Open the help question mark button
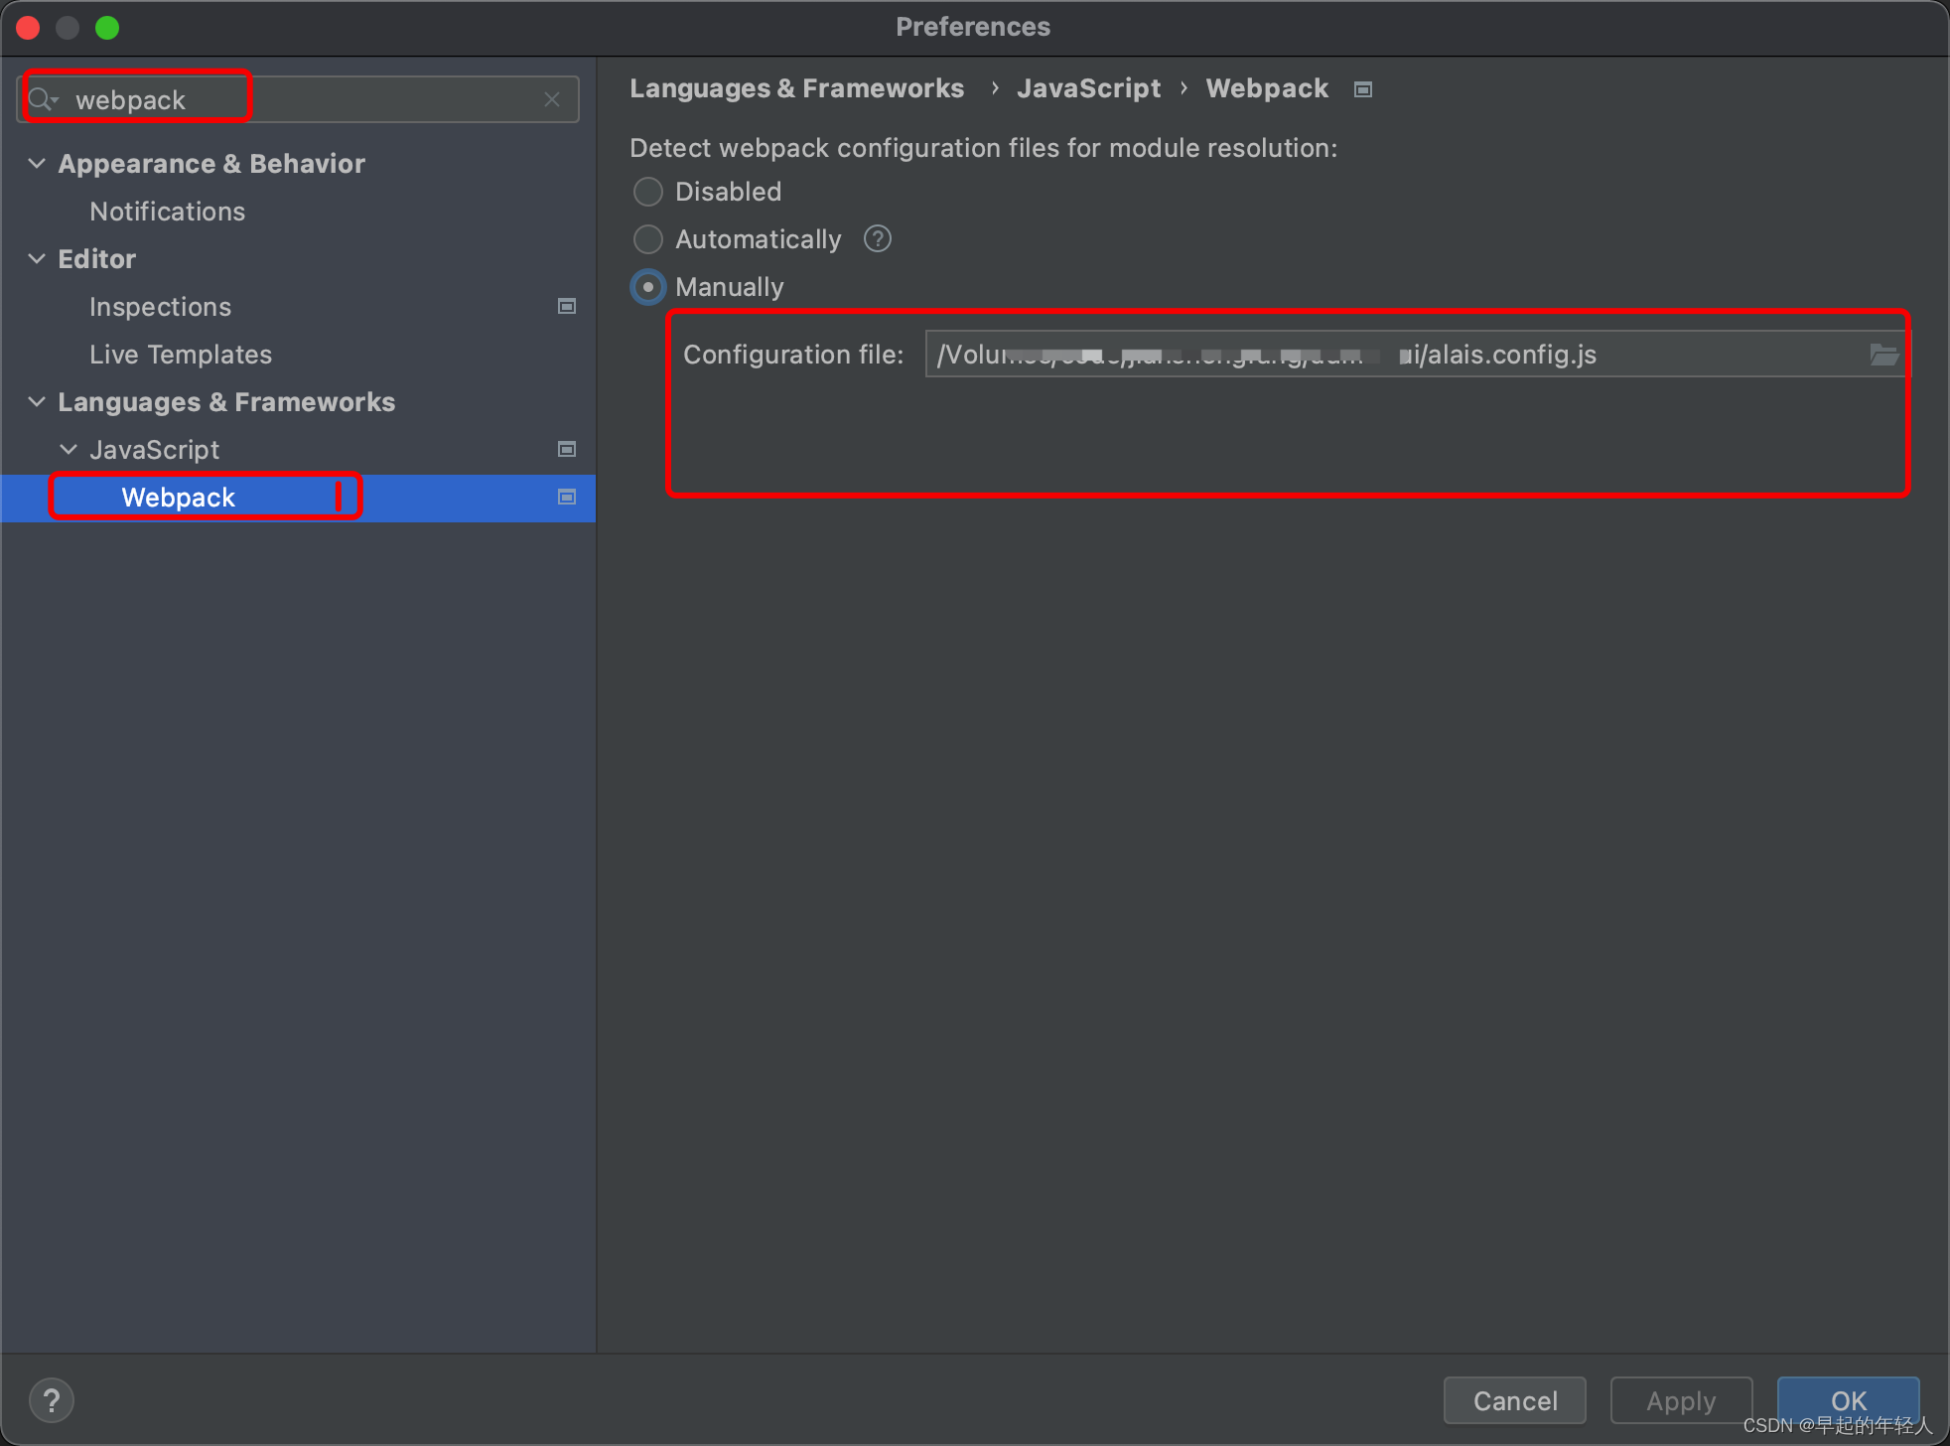The height and width of the screenshot is (1446, 1950). (x=52, y=1400)
